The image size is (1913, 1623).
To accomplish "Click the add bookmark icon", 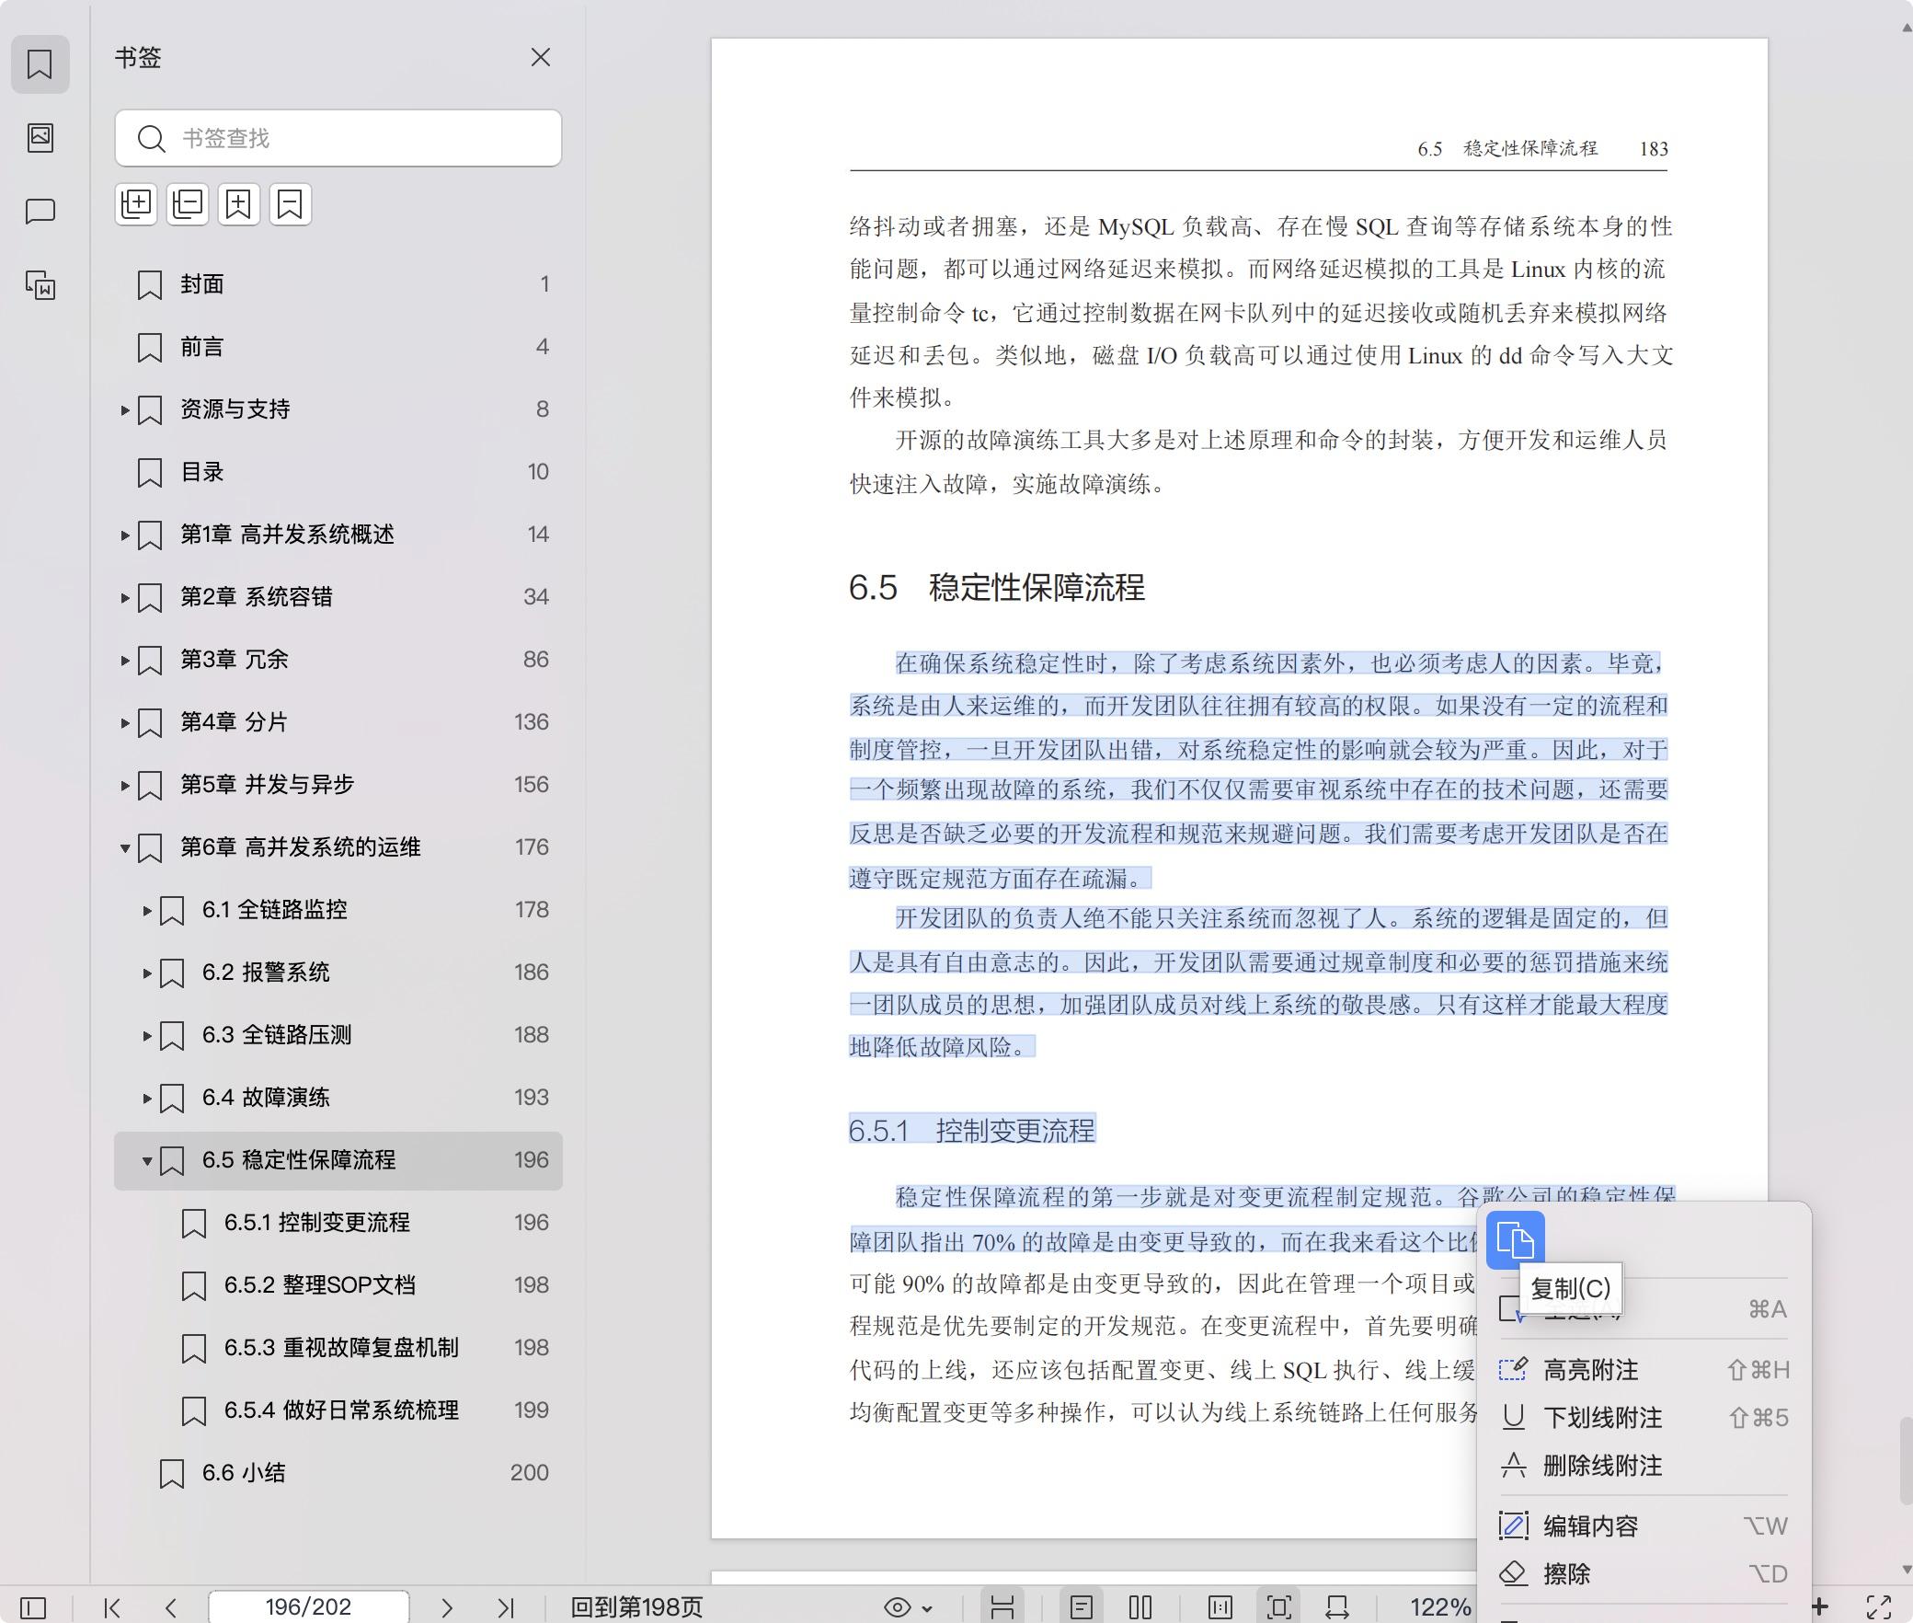I will pyautogui.click(x=239, y=204).
